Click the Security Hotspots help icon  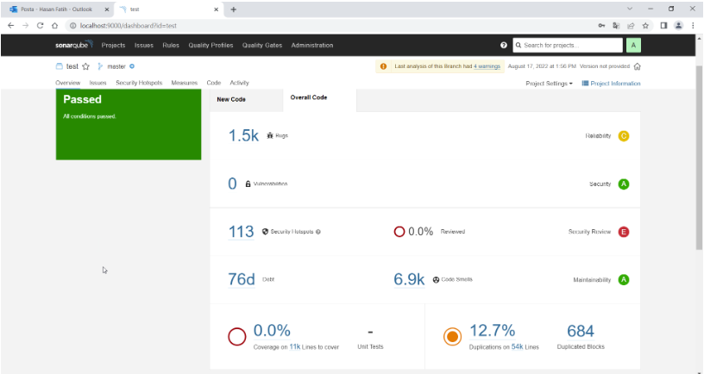pyautogui.click(x=318, y=232)
